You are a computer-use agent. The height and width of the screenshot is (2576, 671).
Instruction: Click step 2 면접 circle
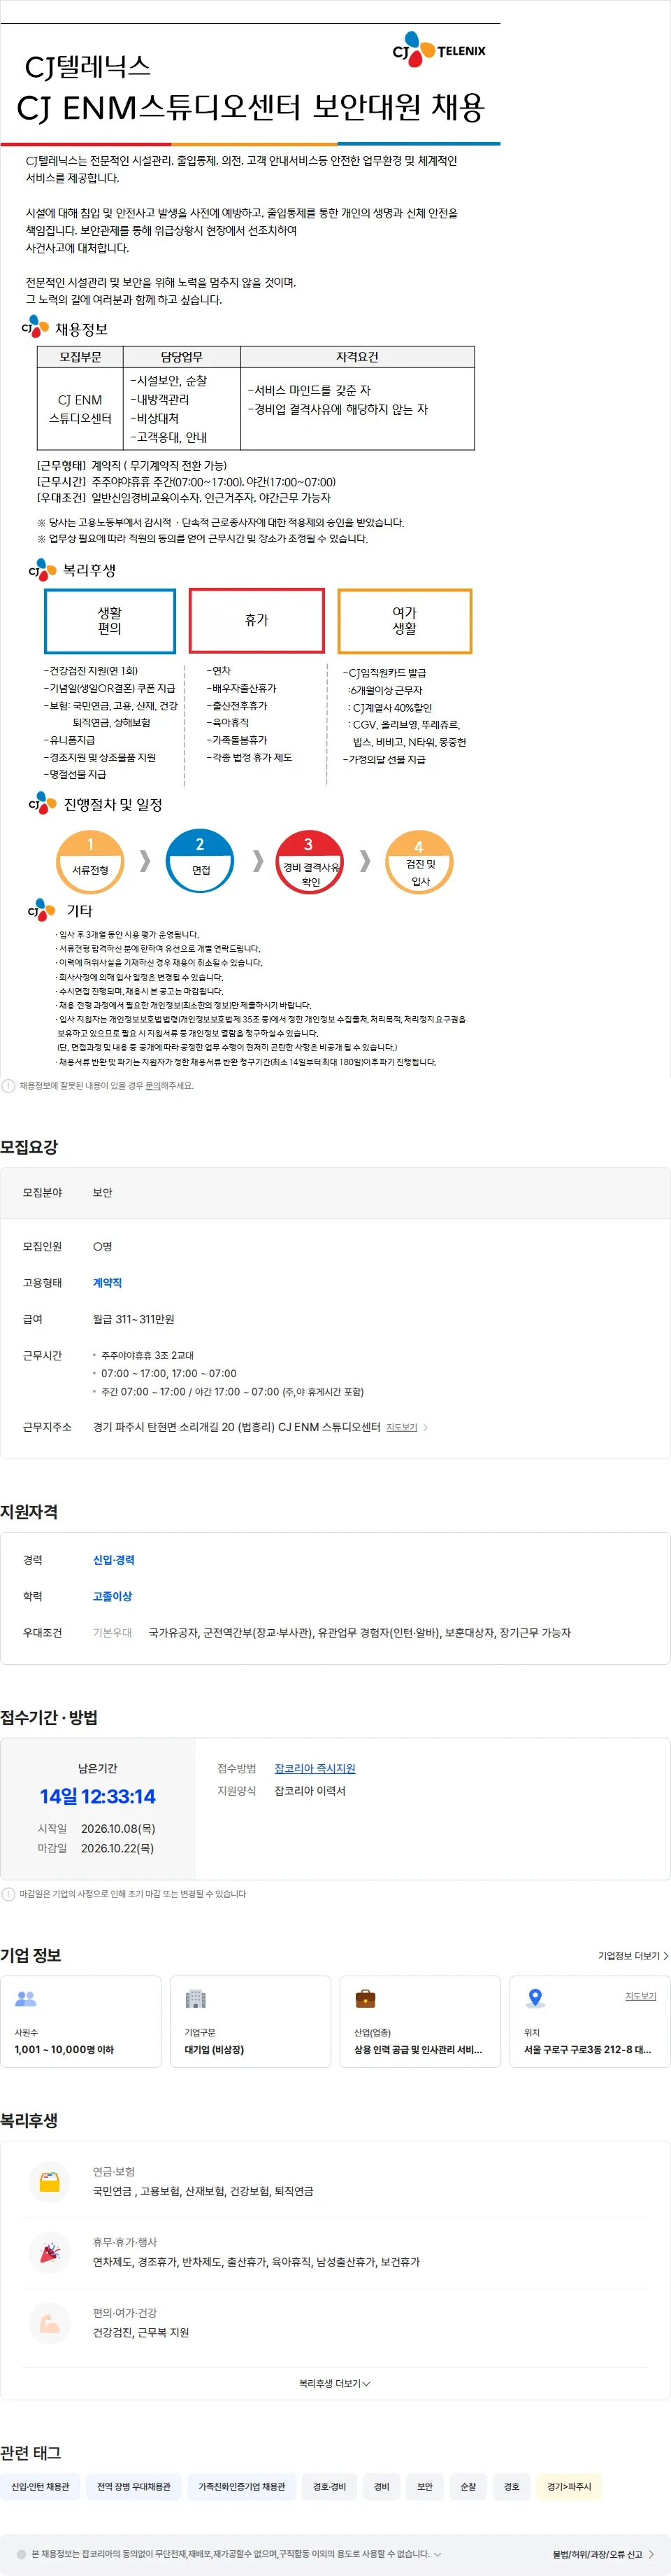click(x=200, y=861)
